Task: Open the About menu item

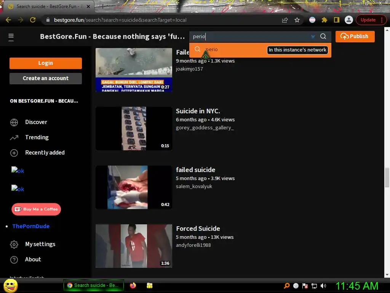Action: point(33,259)
